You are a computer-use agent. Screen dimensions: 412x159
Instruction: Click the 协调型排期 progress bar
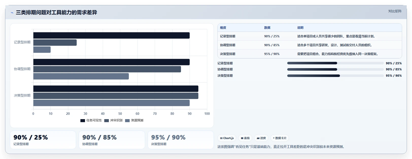[x=335, y=69]
